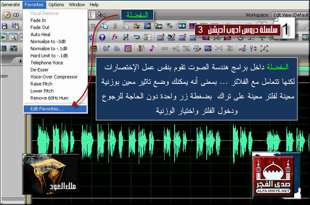This screenshot has width=310, height=205.
Task: Click the stretch note with arrows icon
Action: (x=264, y=48)
